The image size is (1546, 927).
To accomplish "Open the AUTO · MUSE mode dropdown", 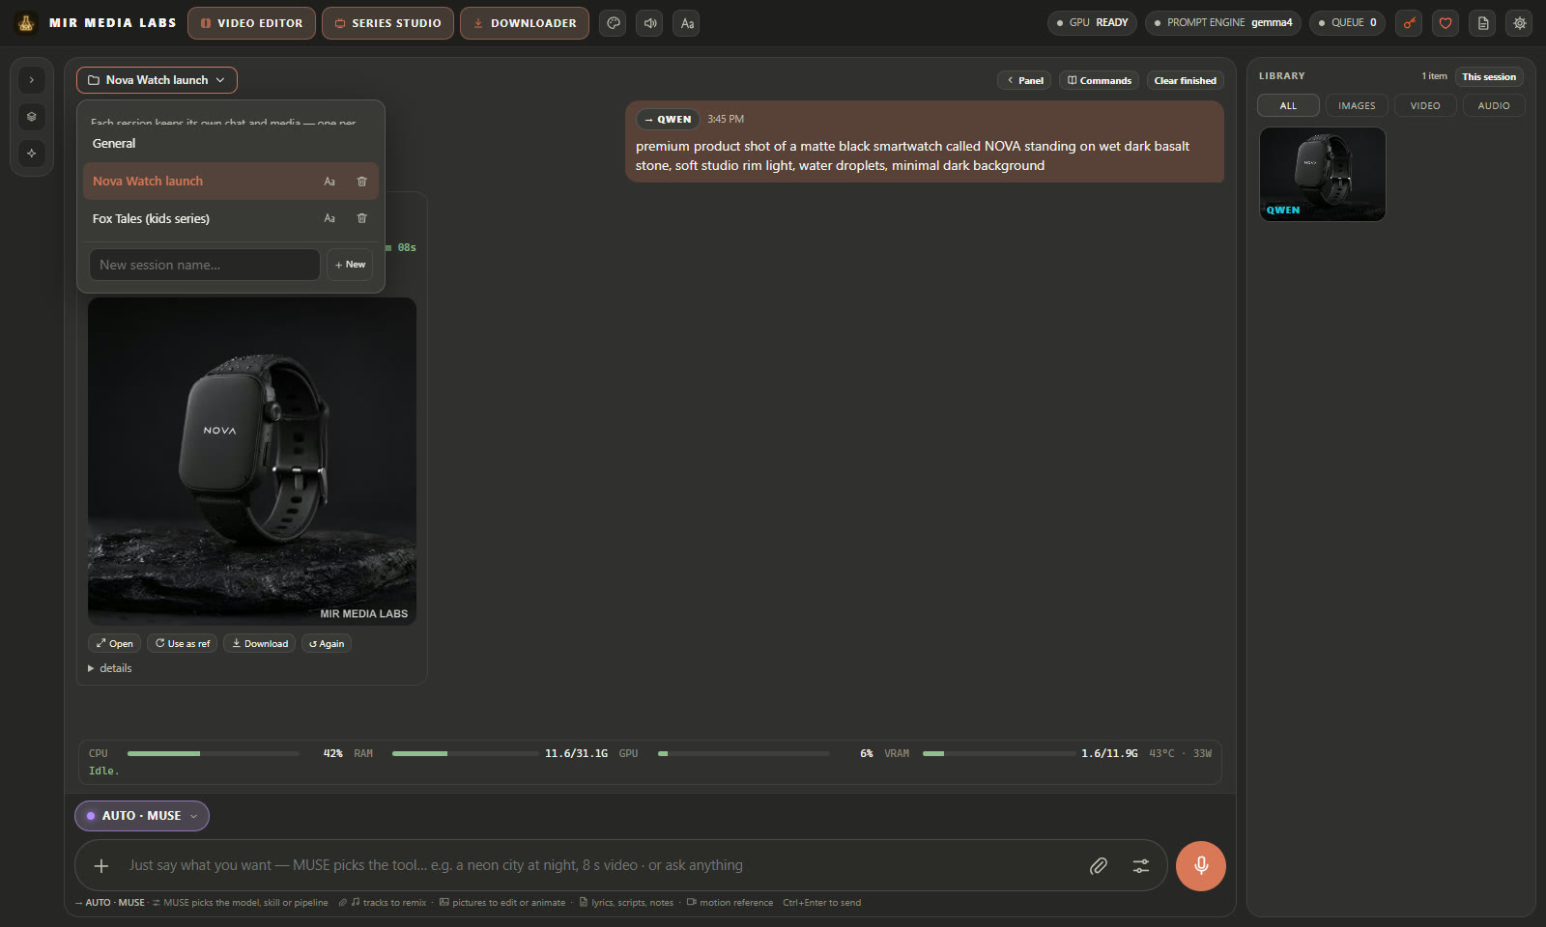I will 142,816.
